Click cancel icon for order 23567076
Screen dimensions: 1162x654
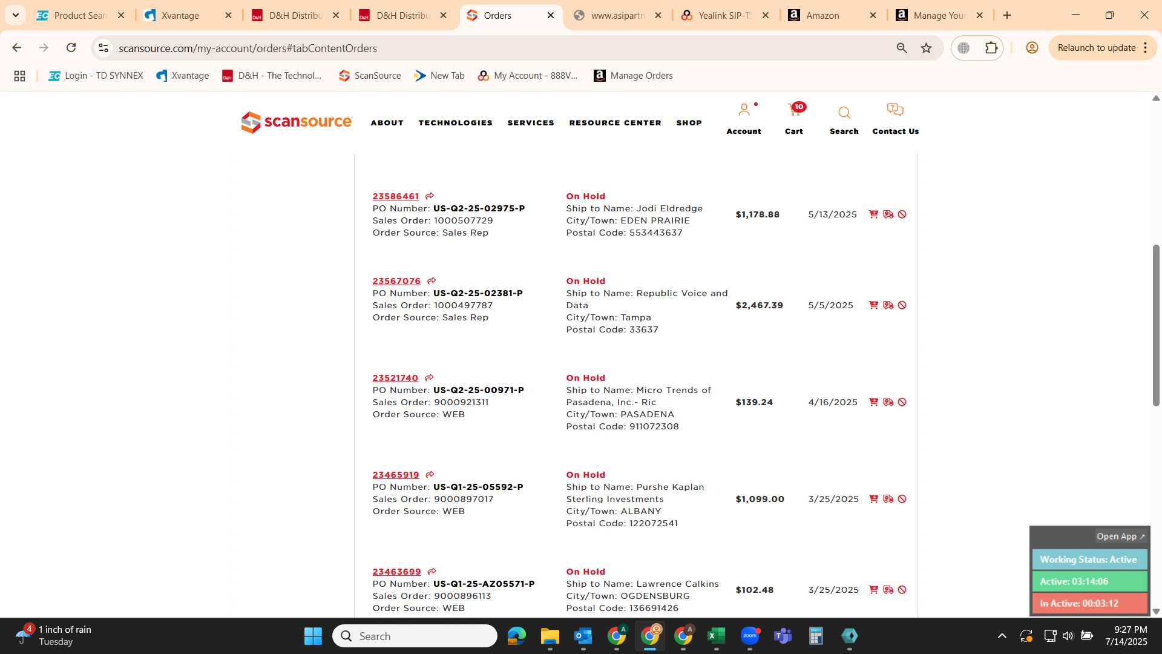[902, 305]
